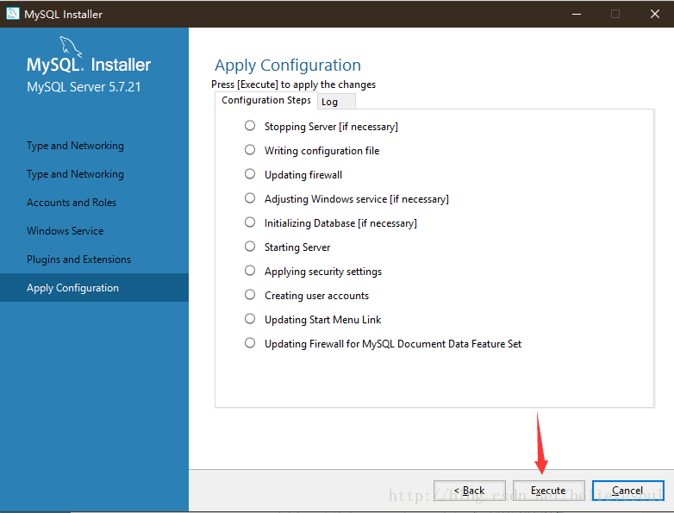
Task: Open the first Type and Networking step
Action: [75, 146]
